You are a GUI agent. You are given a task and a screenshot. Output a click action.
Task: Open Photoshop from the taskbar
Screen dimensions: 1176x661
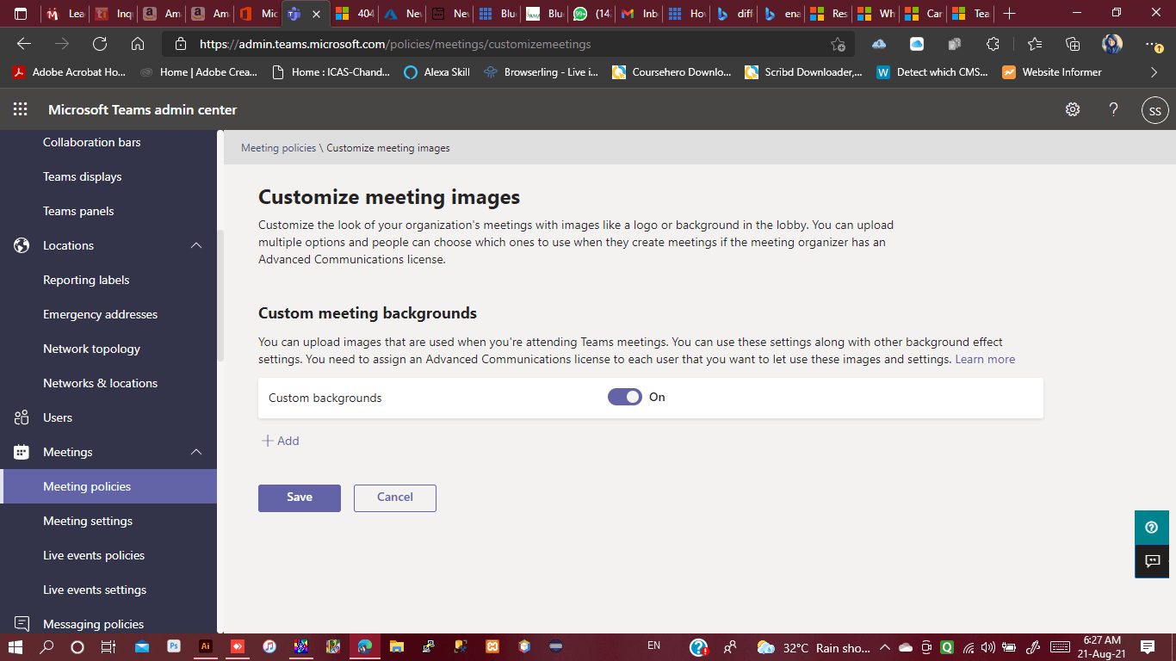pos(174,646)
